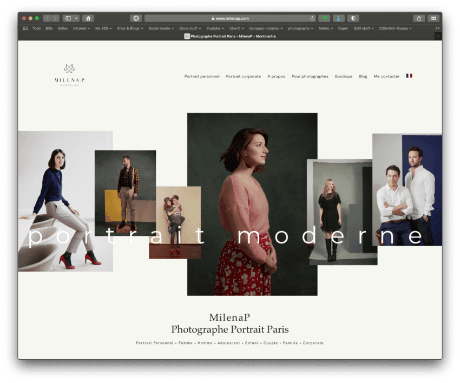The image size is (460, 383).
Task: Expand the Ms 365 bookmarks folder
Action: click(103, 28)
